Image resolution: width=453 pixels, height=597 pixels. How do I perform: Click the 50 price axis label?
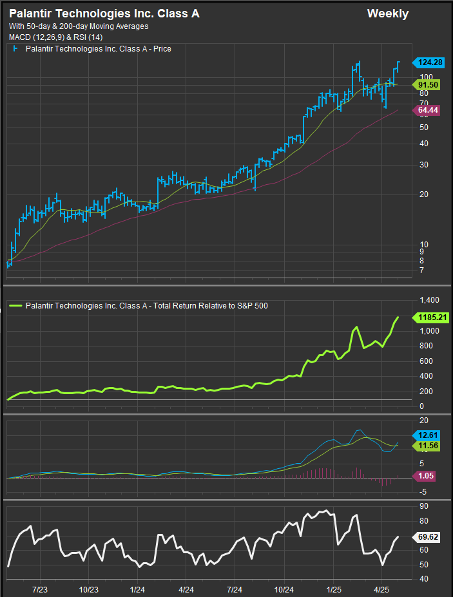(x=423, y=127)
